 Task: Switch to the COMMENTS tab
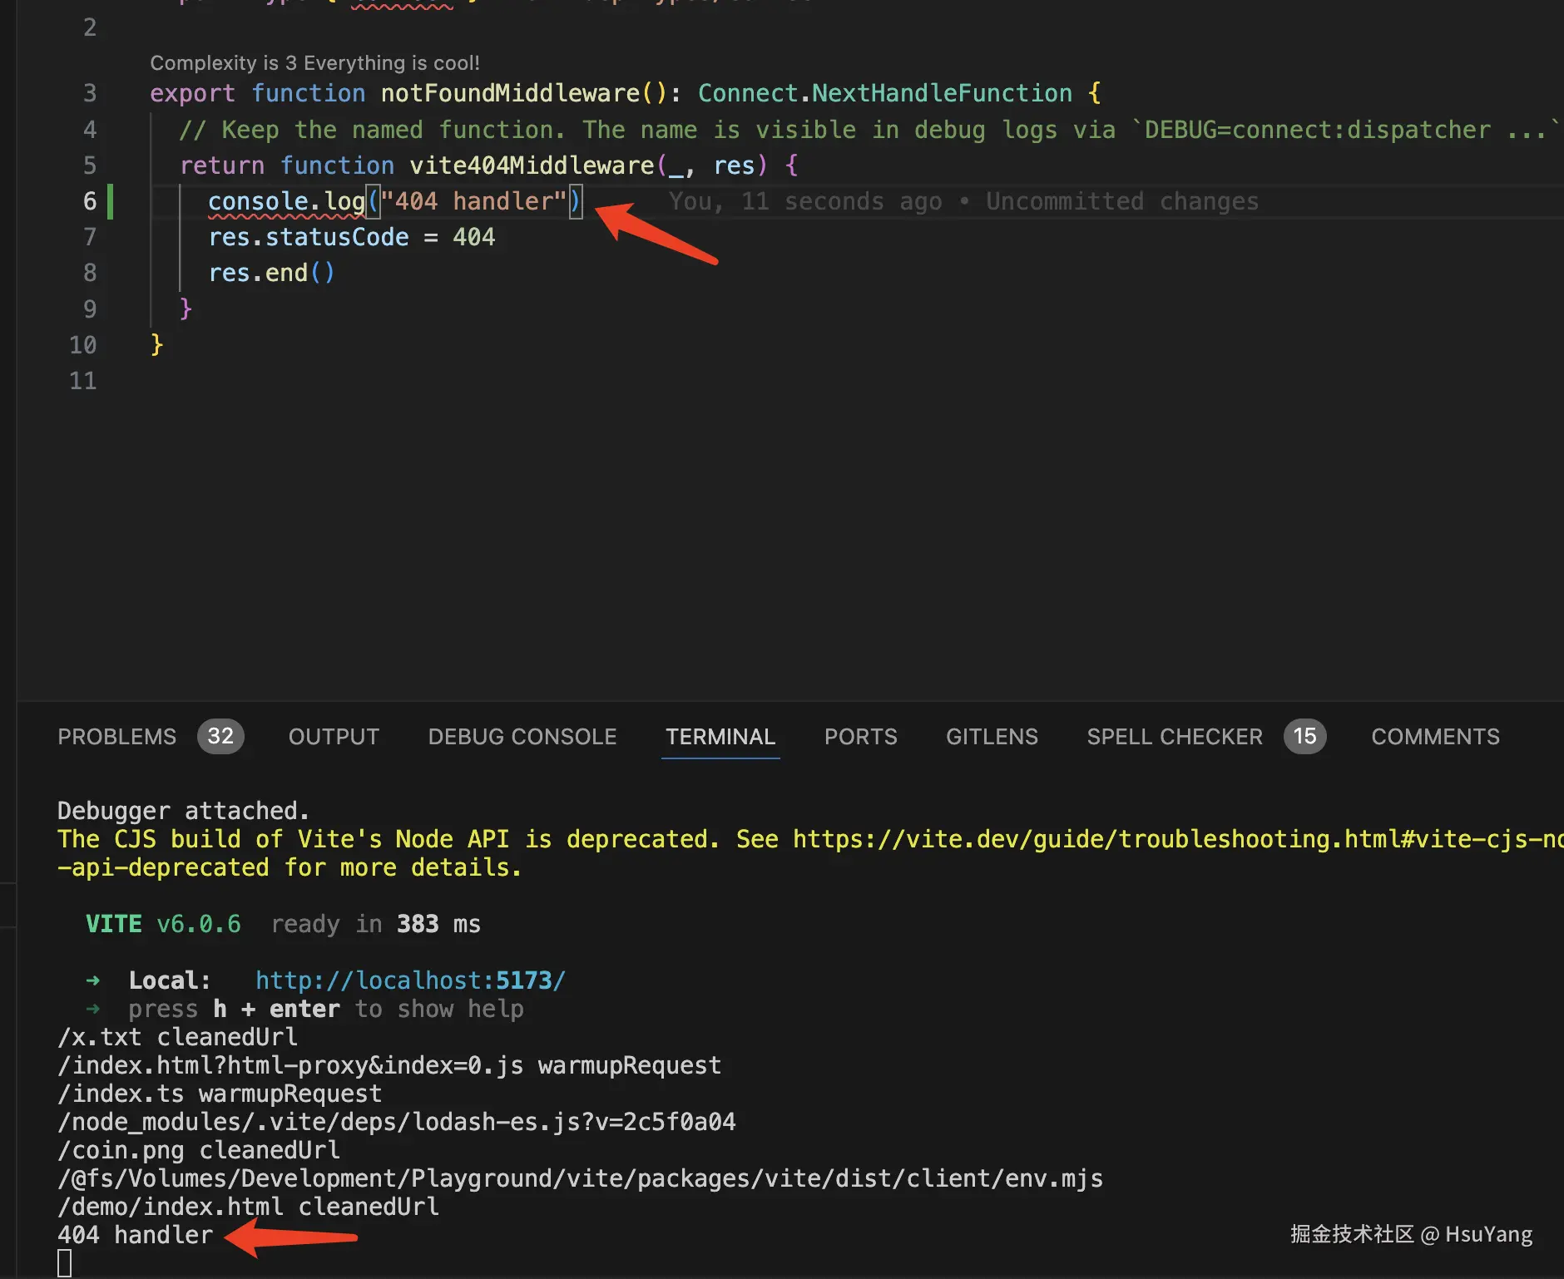(x=1436, y=737)
